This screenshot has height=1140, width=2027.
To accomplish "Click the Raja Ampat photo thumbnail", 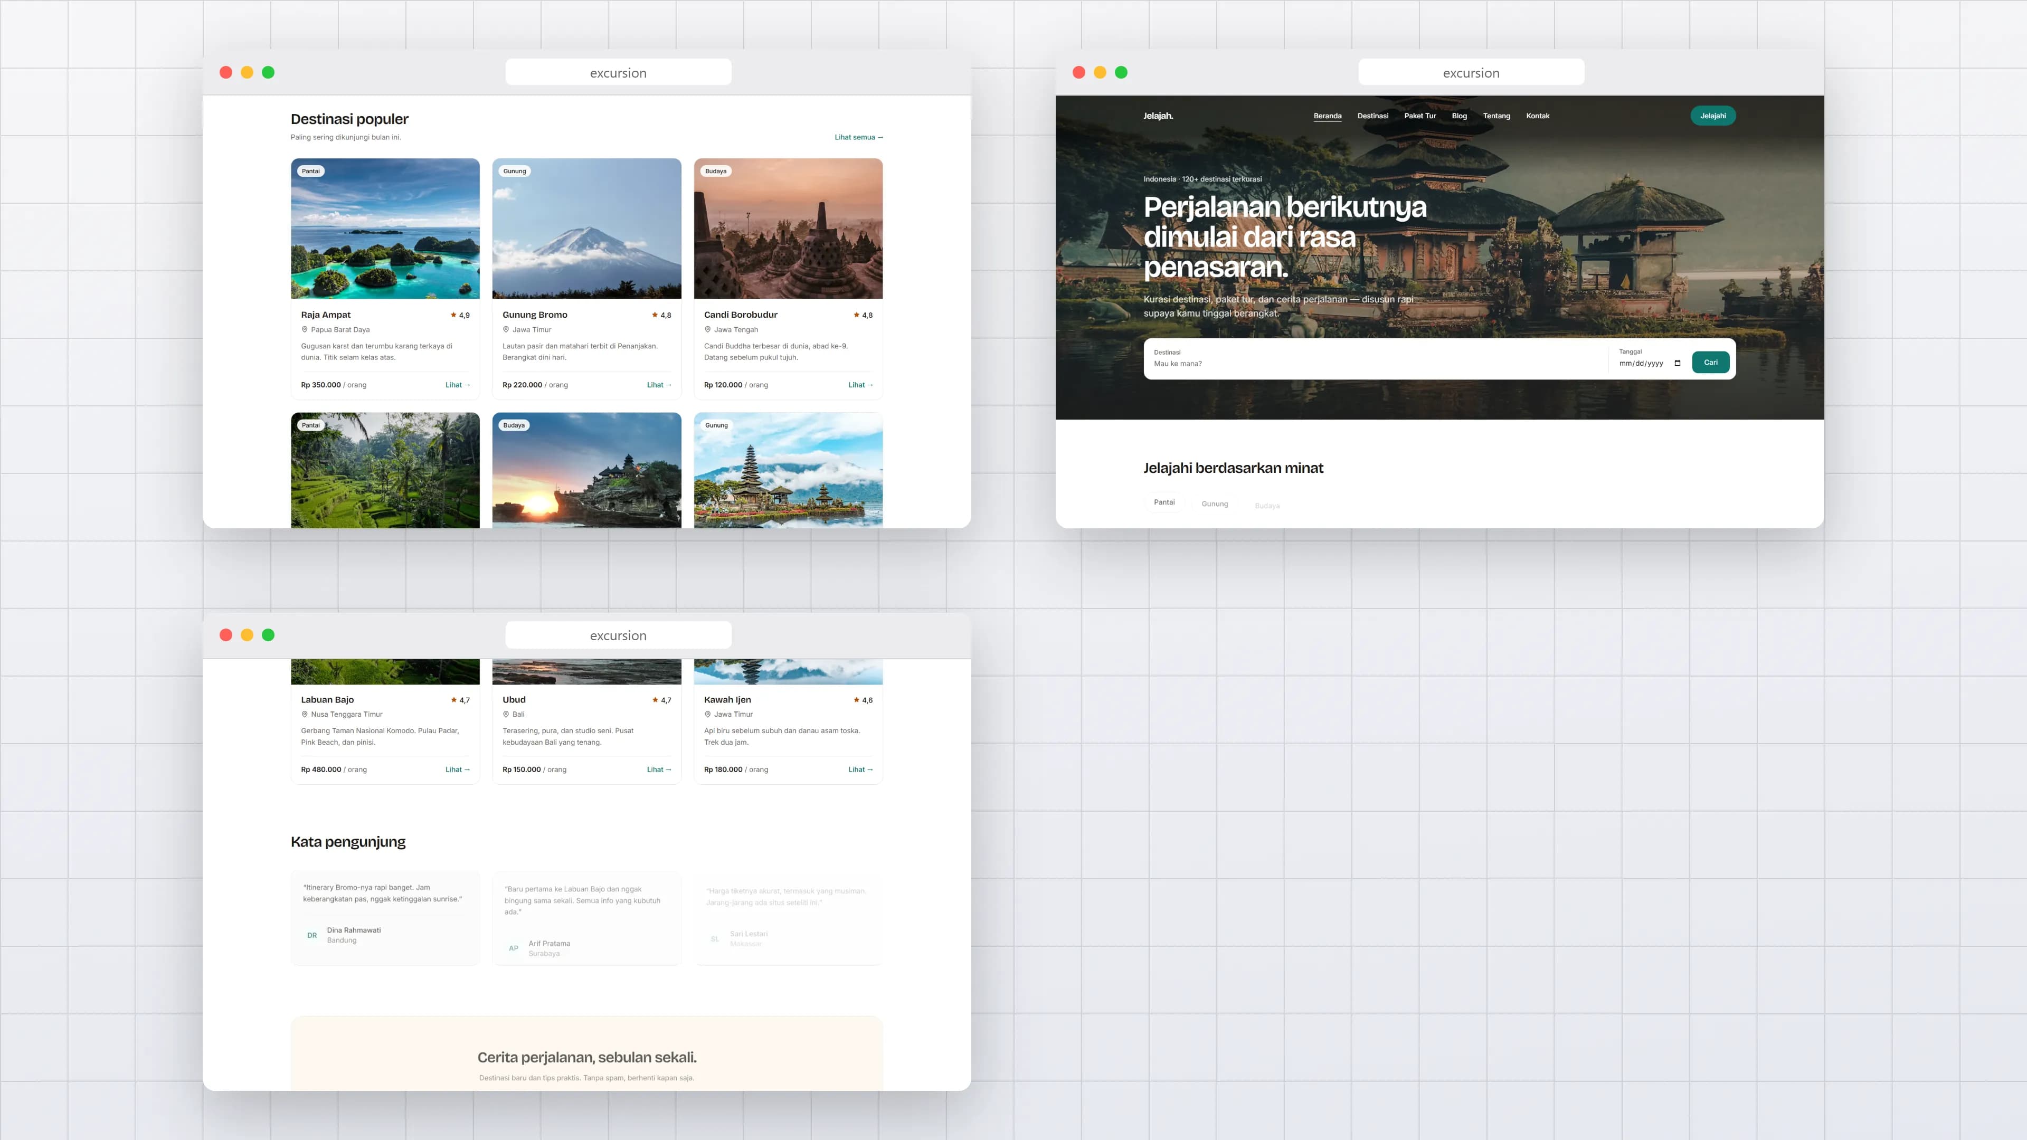I will (385, 229).
